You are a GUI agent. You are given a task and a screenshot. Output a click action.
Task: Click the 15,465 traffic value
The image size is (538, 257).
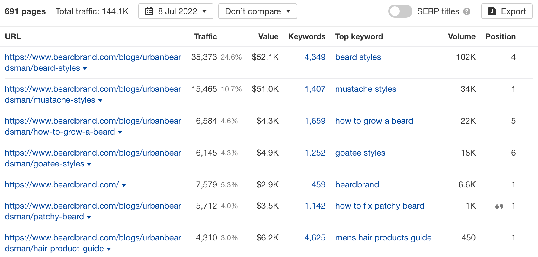204,89
